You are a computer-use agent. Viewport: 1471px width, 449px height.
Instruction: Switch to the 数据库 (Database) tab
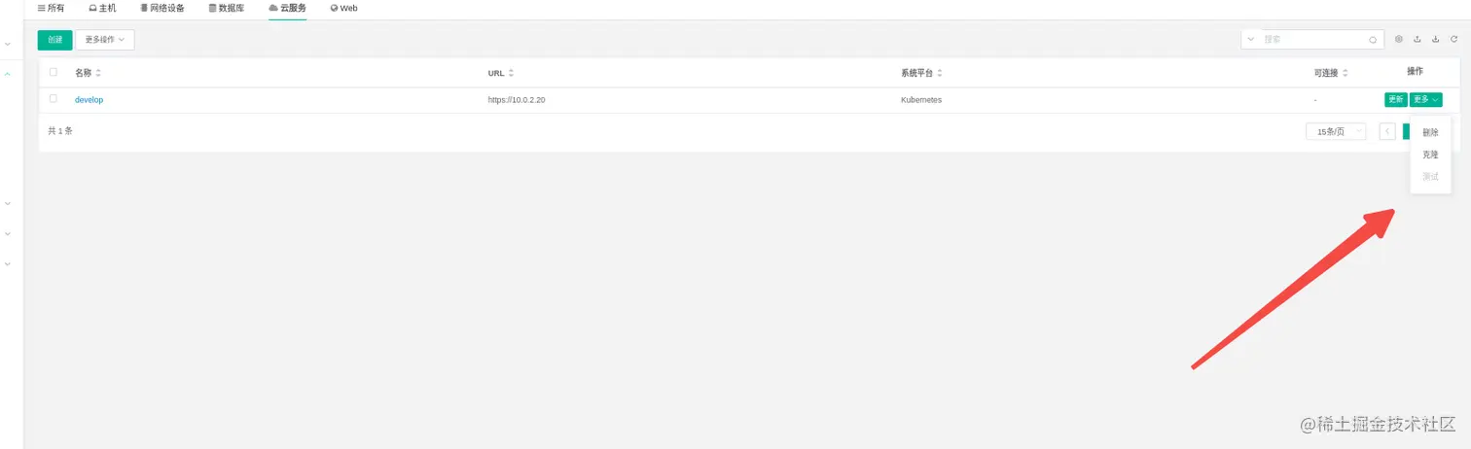(x=227, y=8)
